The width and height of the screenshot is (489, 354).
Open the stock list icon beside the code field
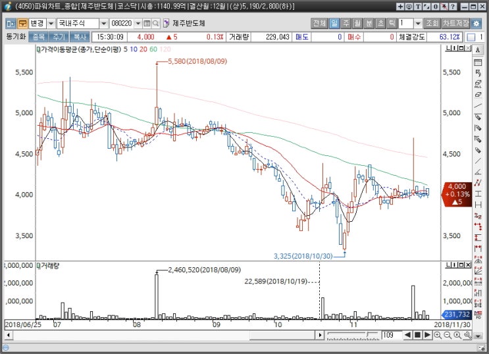click(x=147, y=24)
